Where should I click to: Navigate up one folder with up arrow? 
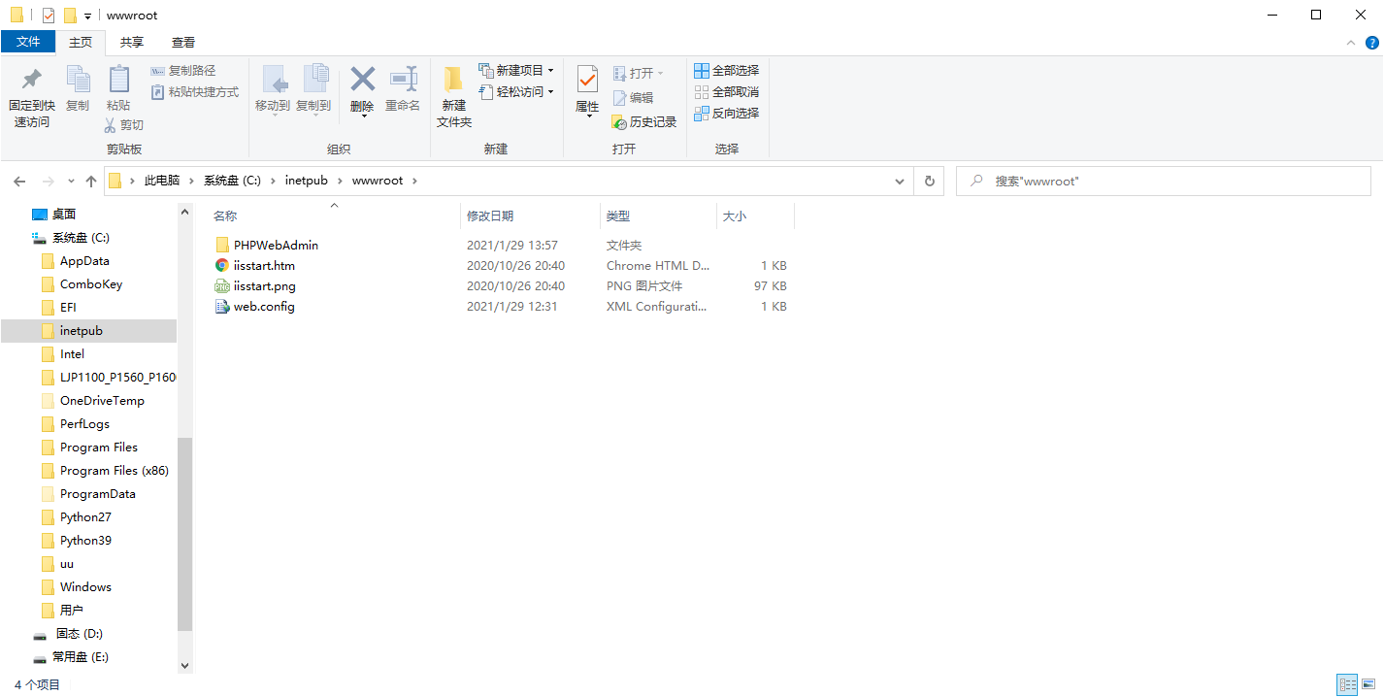click(91, 182)
